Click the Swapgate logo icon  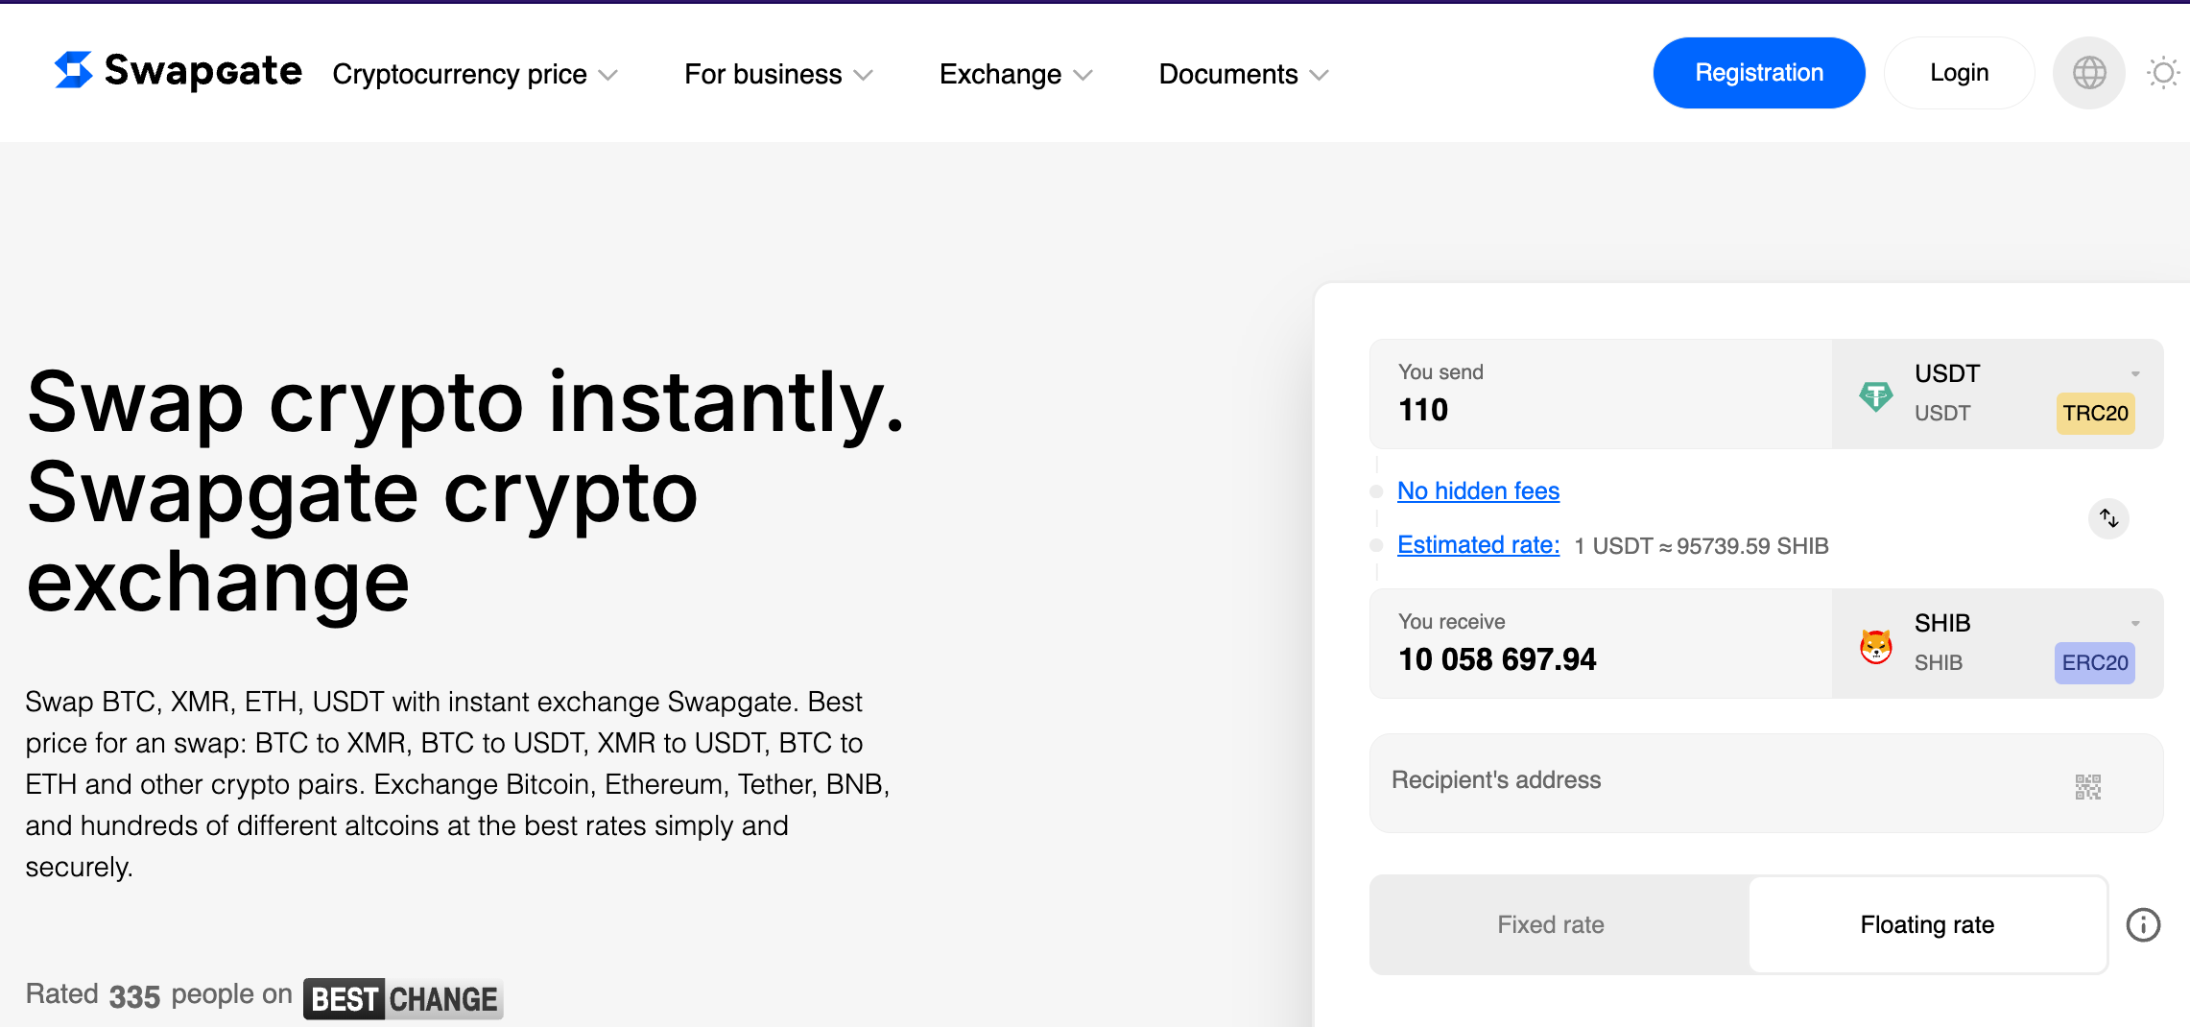(x=74, y=70)
